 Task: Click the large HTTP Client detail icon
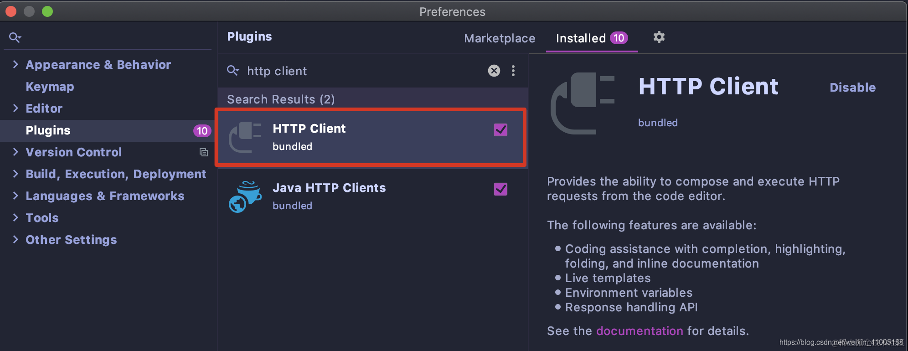583,103
